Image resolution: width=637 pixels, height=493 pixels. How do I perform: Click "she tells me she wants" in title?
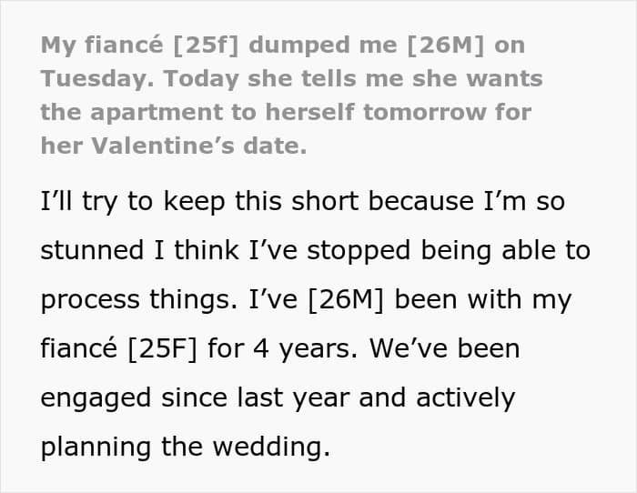point(395,78)
